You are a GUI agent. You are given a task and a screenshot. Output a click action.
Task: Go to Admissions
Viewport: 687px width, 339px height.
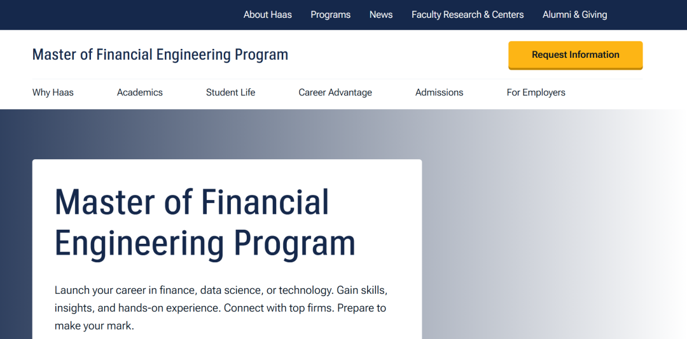tap(439, 93)
